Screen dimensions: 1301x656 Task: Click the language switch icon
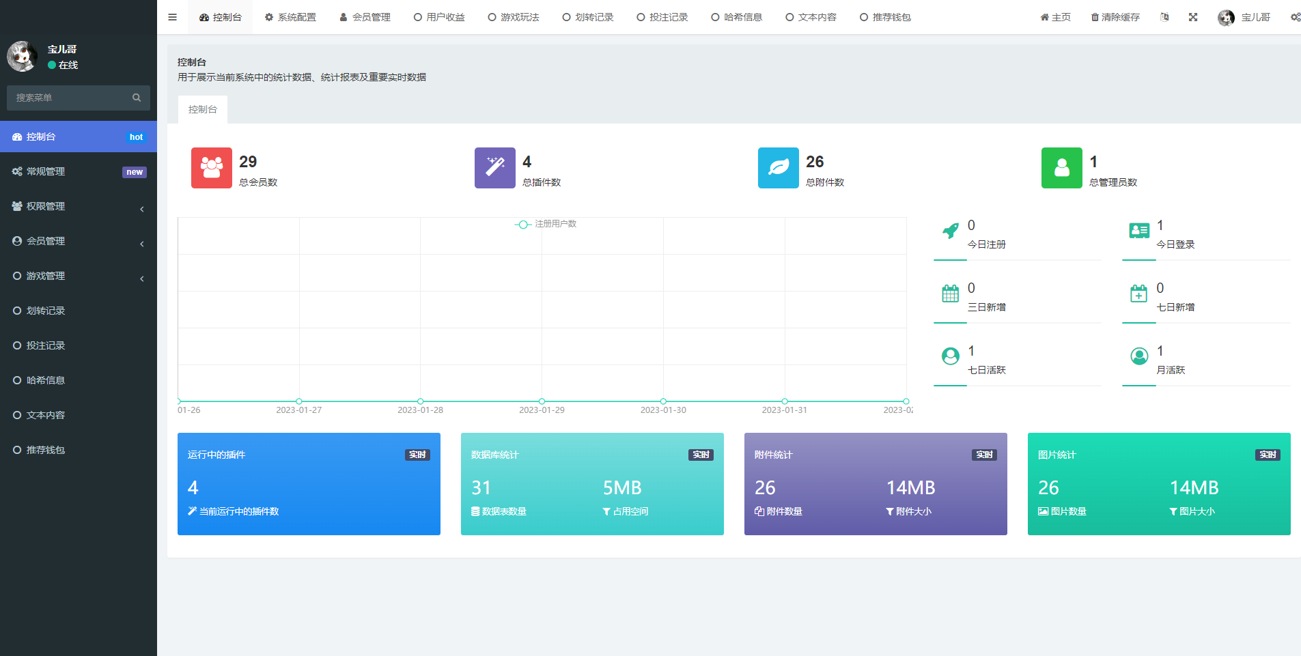[1164, 17]
